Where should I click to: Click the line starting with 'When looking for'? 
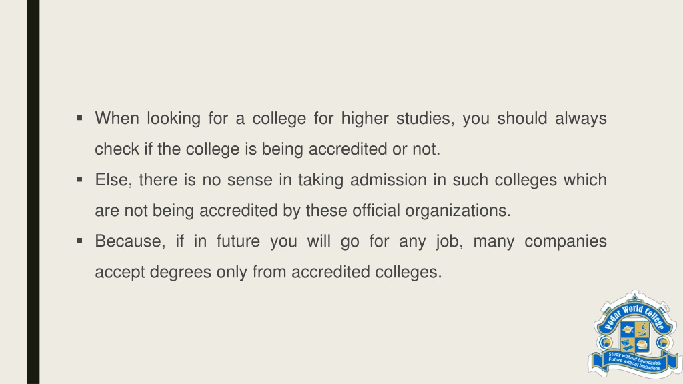(351, 119)
